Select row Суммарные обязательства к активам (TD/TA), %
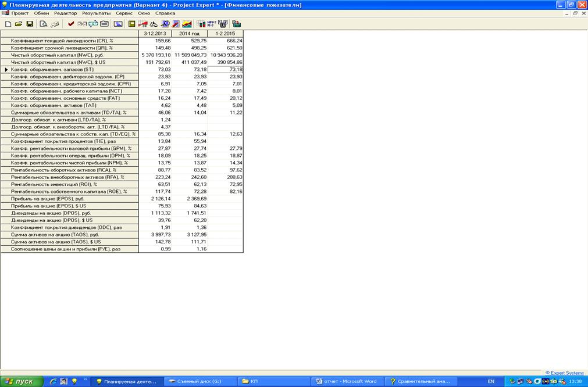This screenshot has height=387, width=588. [x=70, y=112]
